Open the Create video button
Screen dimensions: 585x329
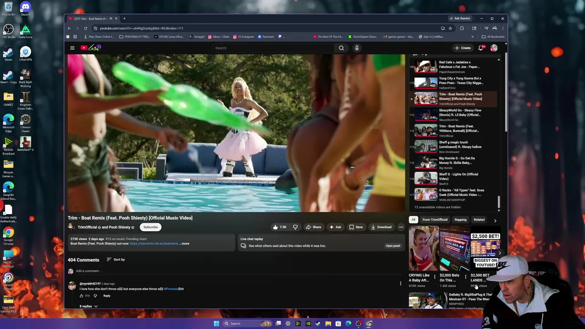click(x=463, y=48)
